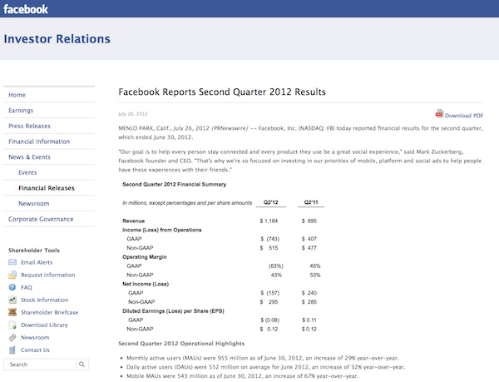Go to Press Releases section

click(x=31, y=126)
